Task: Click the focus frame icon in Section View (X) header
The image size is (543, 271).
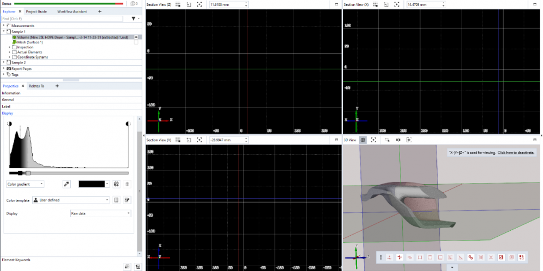Action: [x=396, y=4]
